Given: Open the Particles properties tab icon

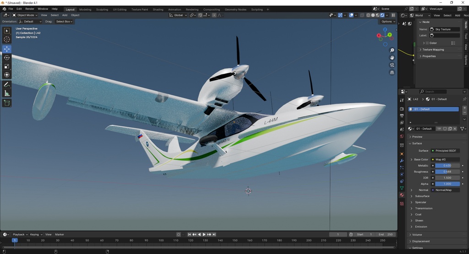Looking at the screenshot, I should tap(402, 168).
